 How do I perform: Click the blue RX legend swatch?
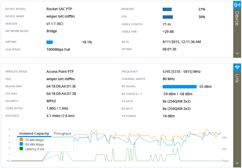pos(21,144)
